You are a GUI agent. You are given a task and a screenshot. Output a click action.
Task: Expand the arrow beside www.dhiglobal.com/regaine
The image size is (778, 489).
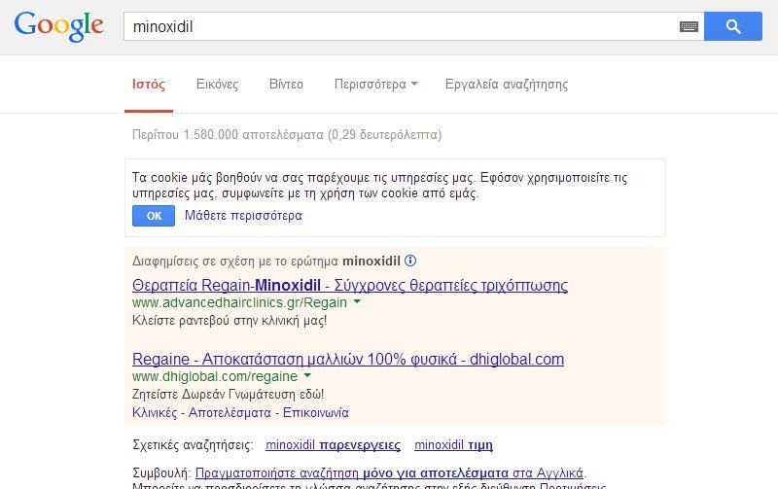click(x=307, y=375)
